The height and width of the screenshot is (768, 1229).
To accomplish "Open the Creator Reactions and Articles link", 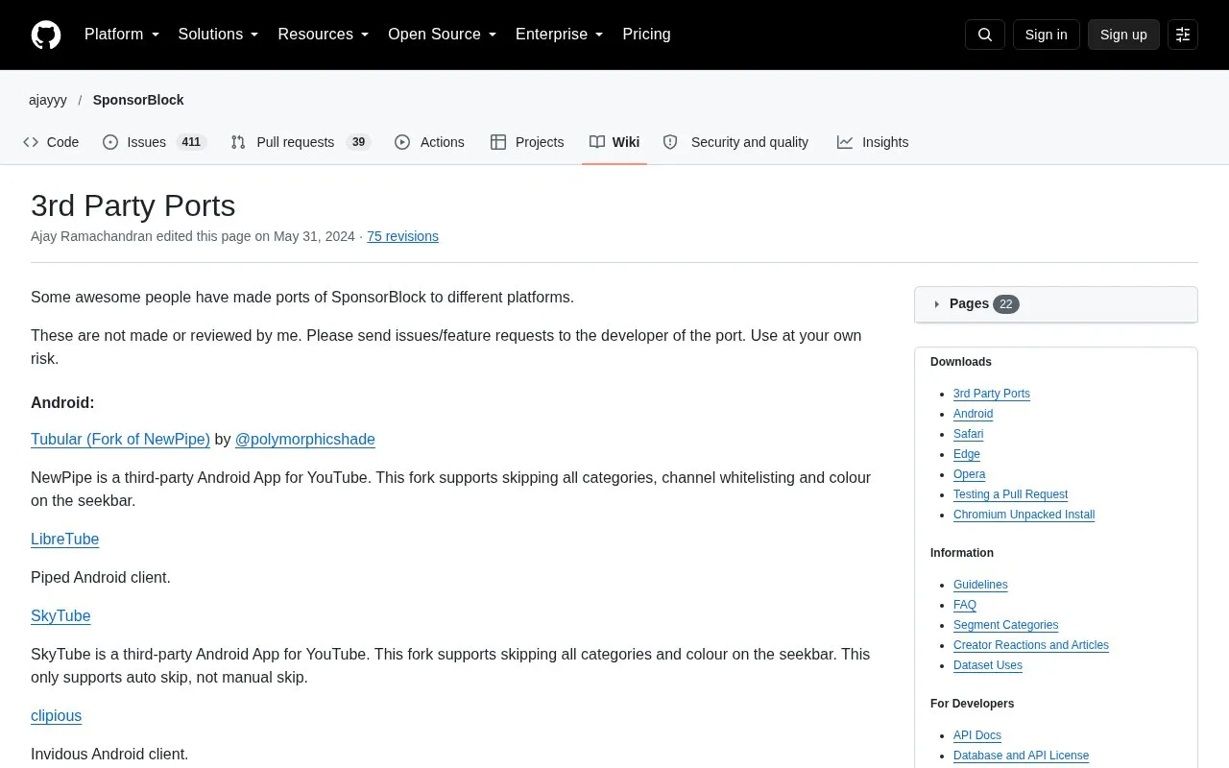I will pos(1030,645).
